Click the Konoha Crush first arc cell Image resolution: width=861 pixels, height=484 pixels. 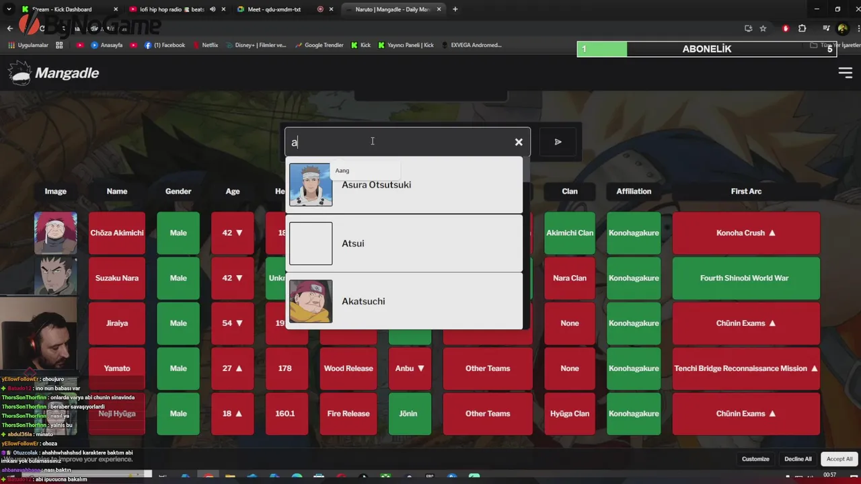point(746,233)
